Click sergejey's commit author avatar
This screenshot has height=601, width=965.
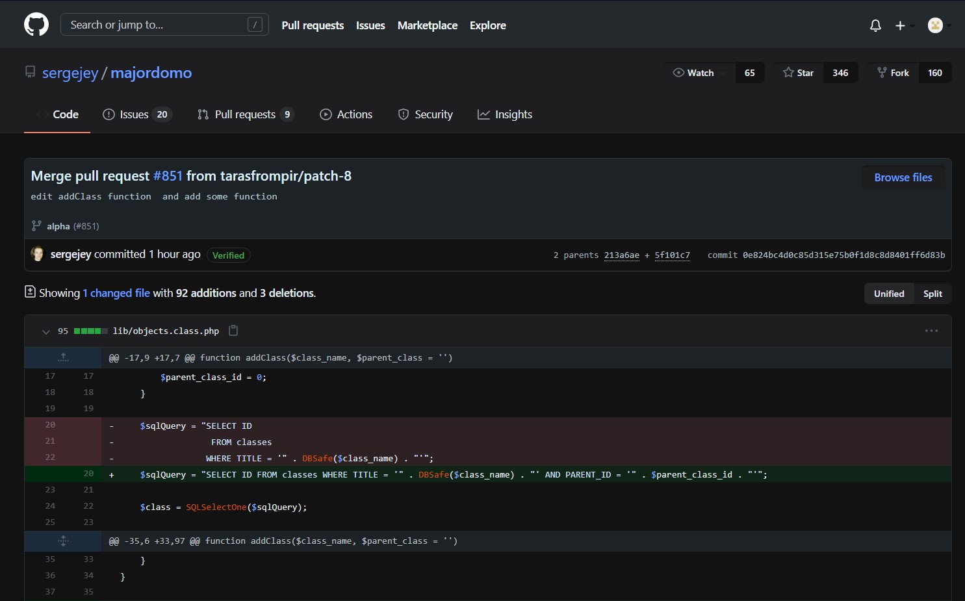coord(38,254)
